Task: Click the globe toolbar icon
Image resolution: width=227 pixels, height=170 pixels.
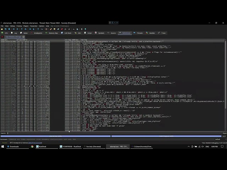Action: click(85, 29)
